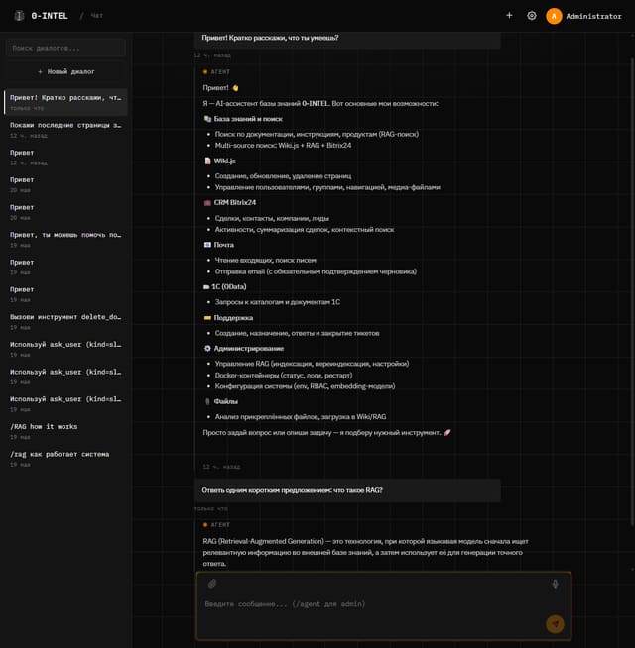Click the orange send message button
Viewport: 635px width, 648px height.
coord(555,624)
